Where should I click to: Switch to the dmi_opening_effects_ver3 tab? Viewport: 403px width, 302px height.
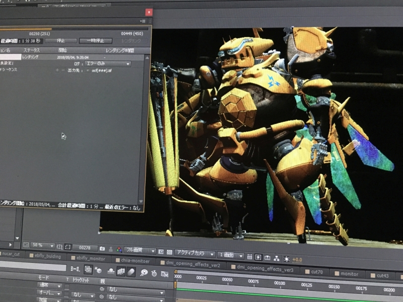click(265, 269)
